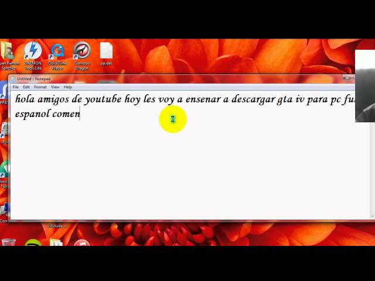The width and height of the screenshot is (375, 281).
Task: Open the View menu in Notepad
Action: coord(55,87)
